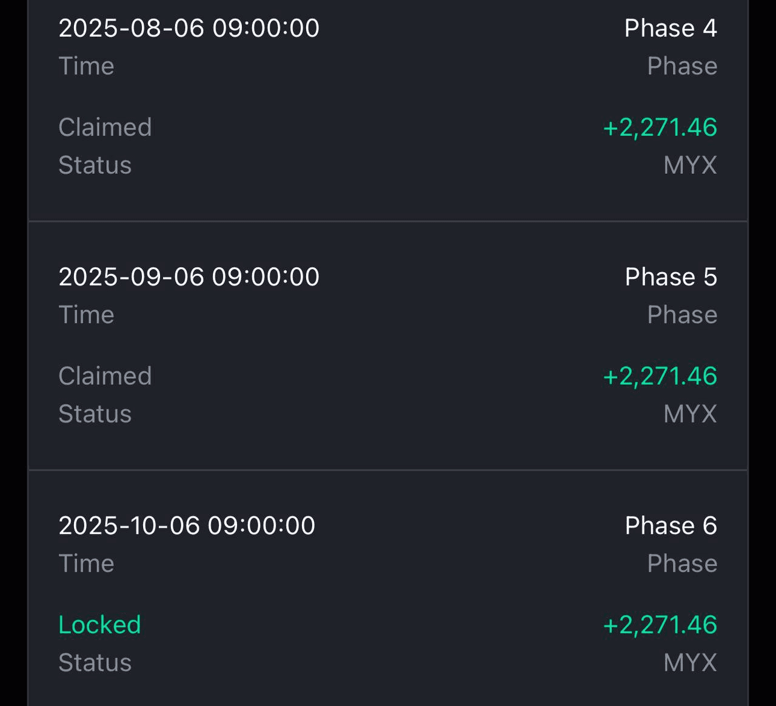
Task: Click the 2025-10-06 09:00:00 timestamp
Action: (187, 525)
